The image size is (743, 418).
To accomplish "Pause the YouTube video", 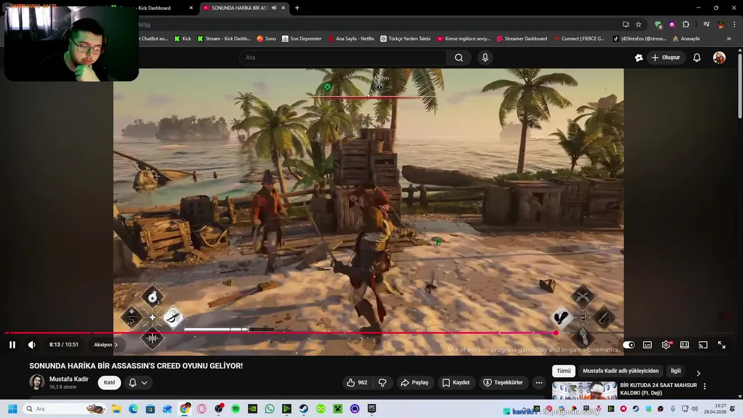I will click(12, 345).
